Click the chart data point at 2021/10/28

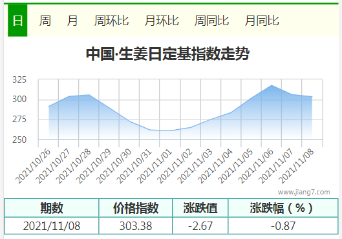[x=89, y=95]
